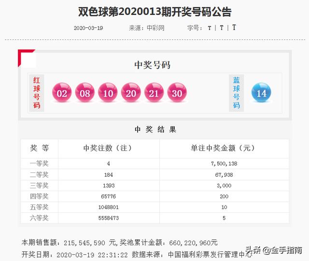Open the 中彩网 source link

tap(155, 28)
